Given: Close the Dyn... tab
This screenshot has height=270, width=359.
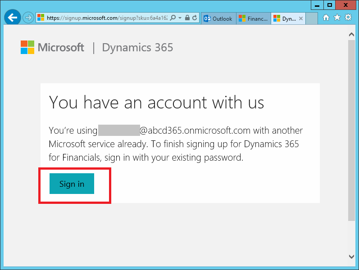Looking at the screenshot, I should [x=301, y=18].
